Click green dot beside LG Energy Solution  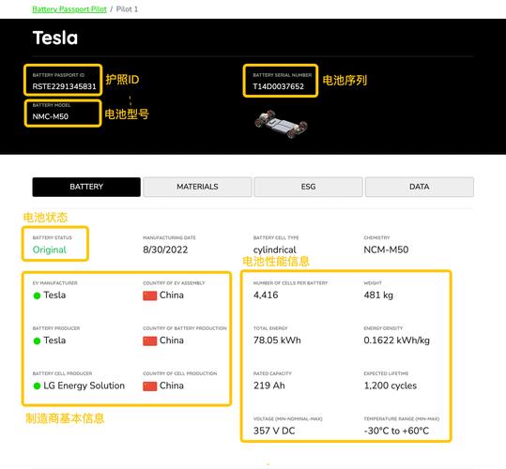click(x=37, y=386)
